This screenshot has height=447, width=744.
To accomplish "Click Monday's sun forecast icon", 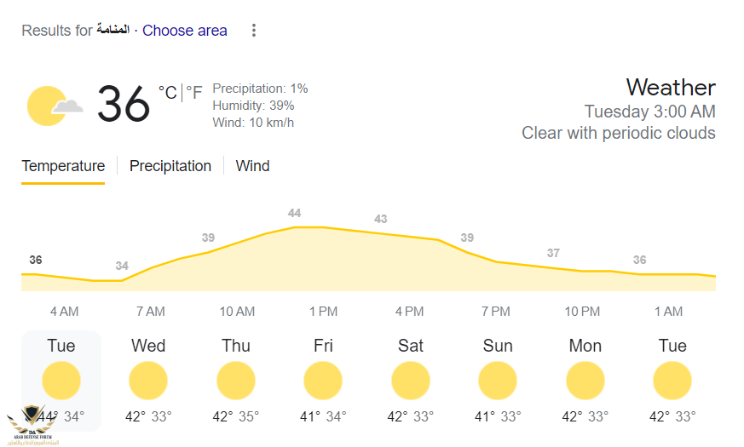I will (x=585, y=381).
